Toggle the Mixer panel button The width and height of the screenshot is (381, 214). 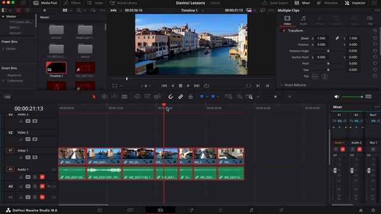(x=302, y=3)
